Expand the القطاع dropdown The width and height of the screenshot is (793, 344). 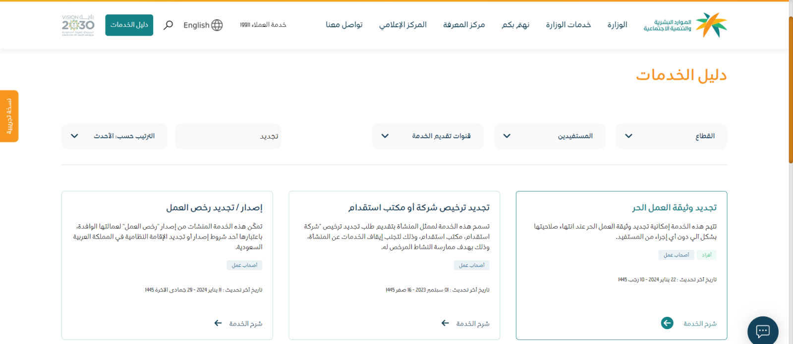click(x=671, y=136)
